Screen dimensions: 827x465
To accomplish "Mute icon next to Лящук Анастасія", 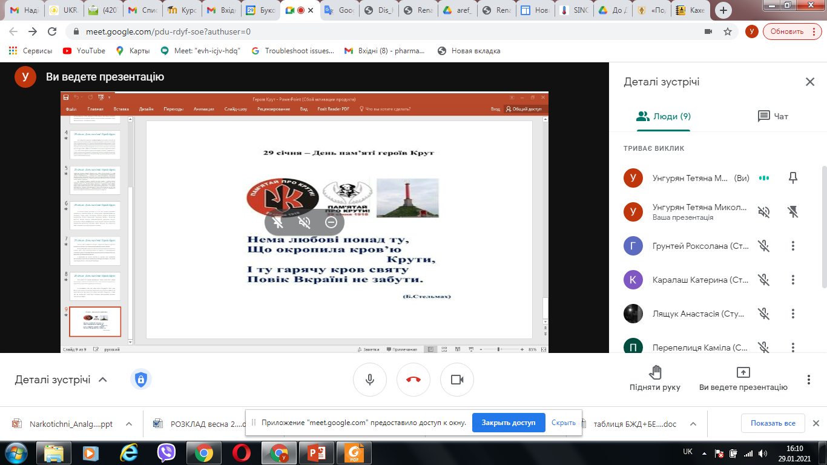I will 764,314.
